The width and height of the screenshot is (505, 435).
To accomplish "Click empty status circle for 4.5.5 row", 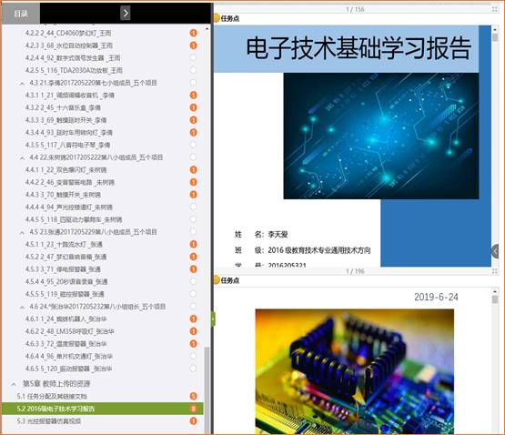I will click(x=193, y=294).
